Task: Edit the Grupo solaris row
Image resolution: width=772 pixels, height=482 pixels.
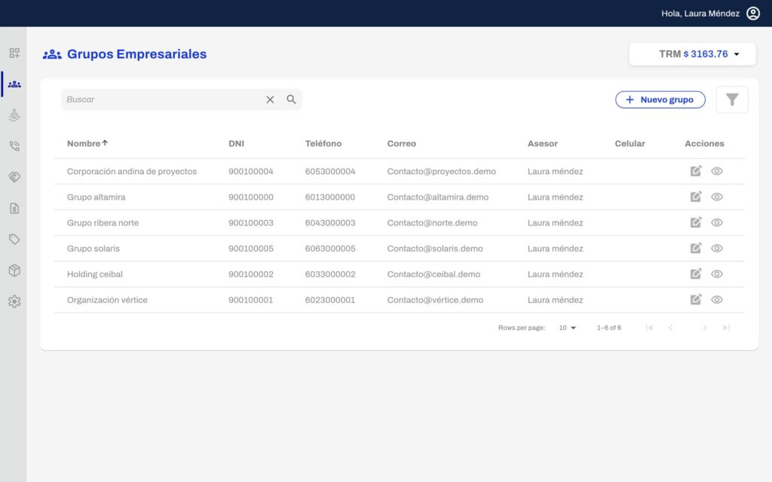Action: 696,249
